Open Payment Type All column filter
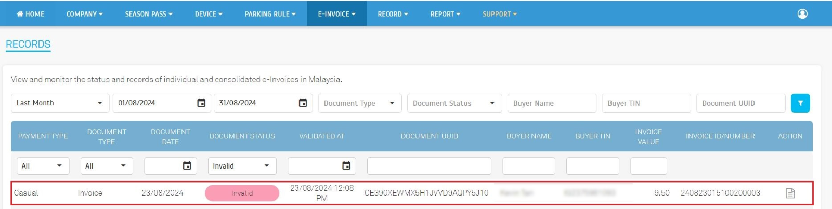The image size is (832, 209). 43,166
